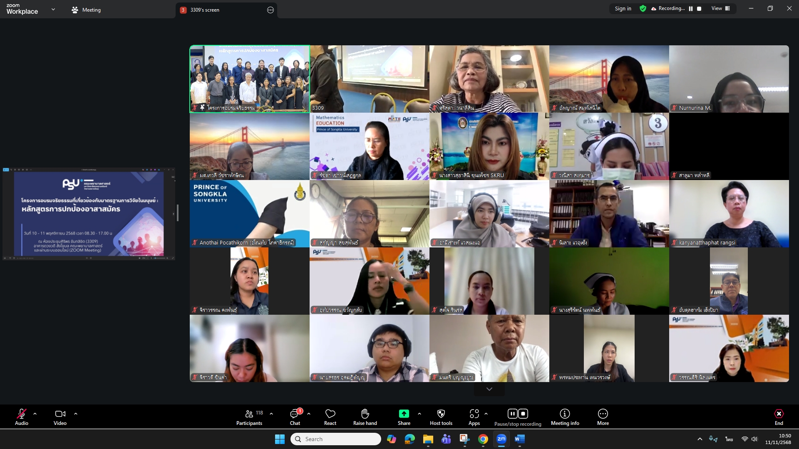799x449 pixels.
Task: Click the Raise hand icon
Action: tap(365, 414)
